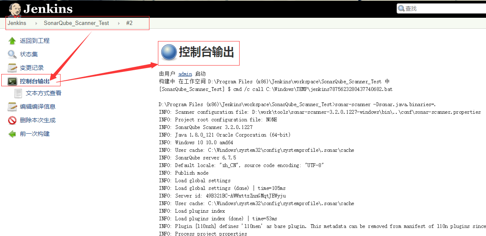Click the 构建中 在工作空间 workspace line

click(274, 82)
